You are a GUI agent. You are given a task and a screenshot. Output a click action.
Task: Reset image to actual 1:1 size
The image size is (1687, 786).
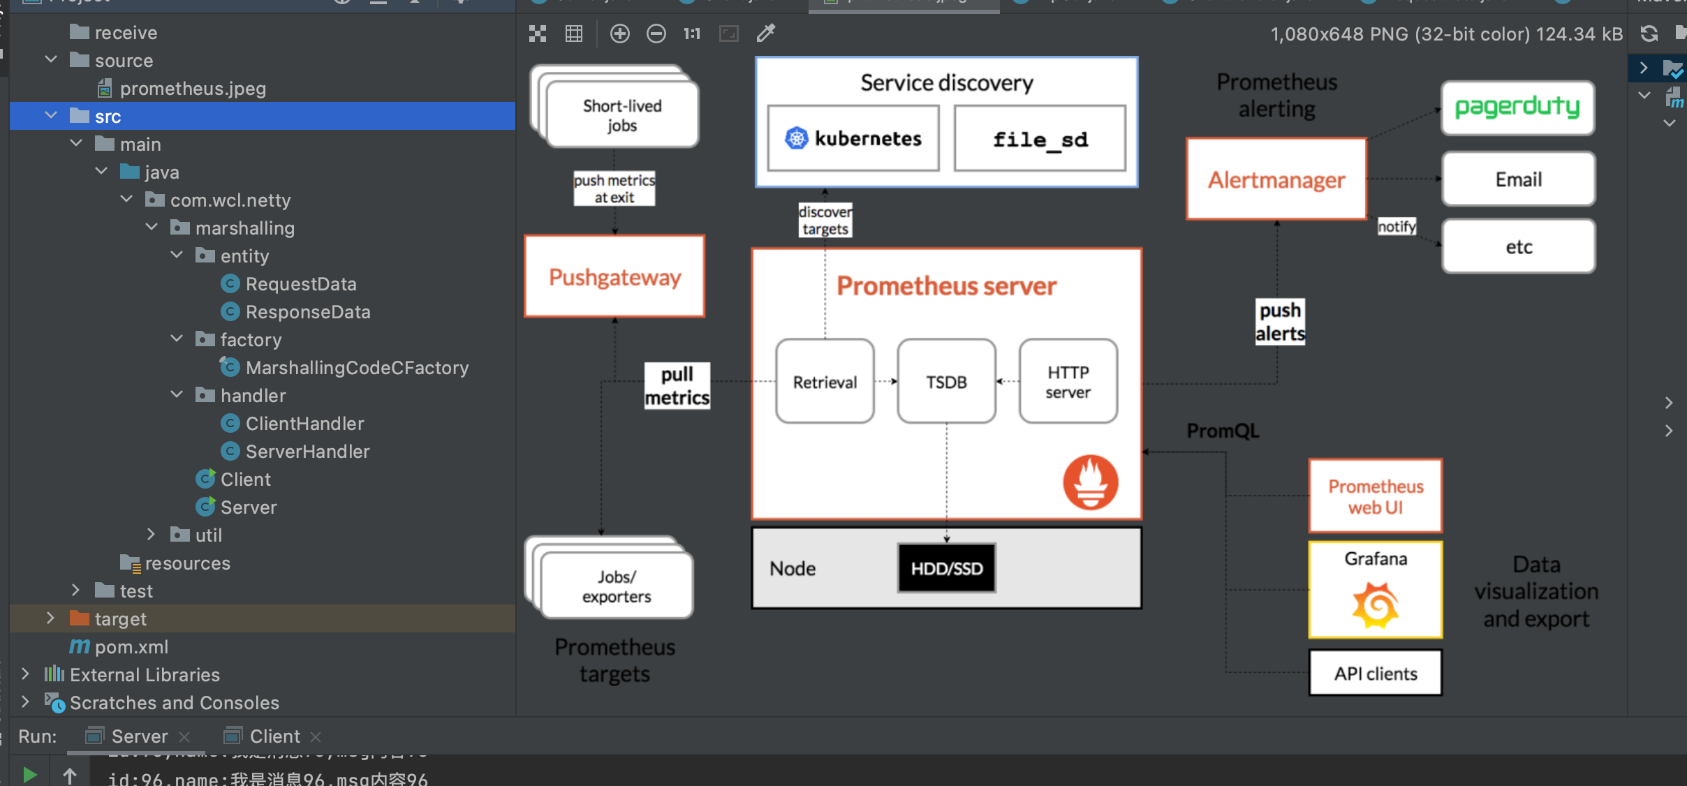click(691, 34)
